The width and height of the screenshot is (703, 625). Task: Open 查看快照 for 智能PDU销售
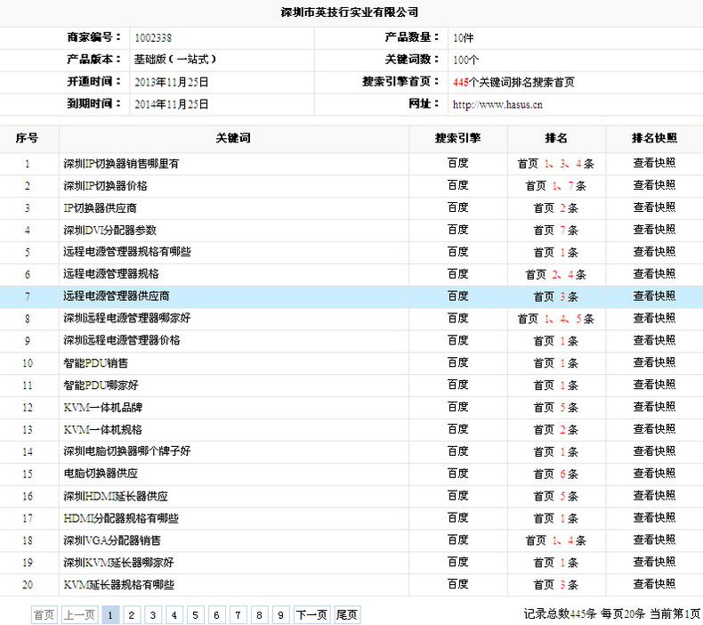654,362
